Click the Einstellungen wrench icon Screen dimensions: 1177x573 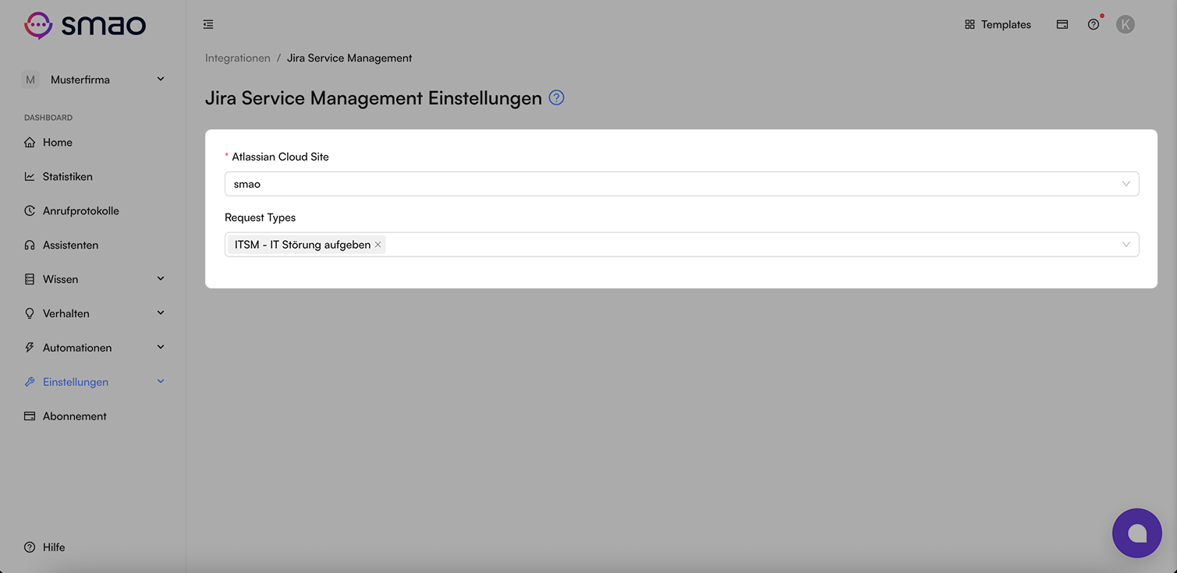coord(30,382)
